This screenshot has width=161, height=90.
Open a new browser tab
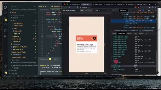[x=149, y=4]
